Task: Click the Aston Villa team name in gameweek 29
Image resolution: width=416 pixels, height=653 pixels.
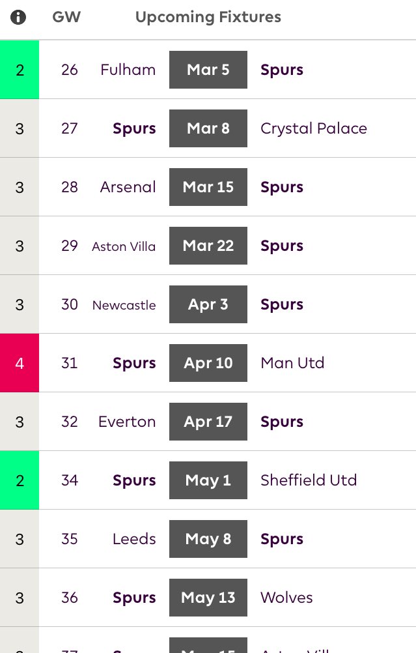Action: 124,246
